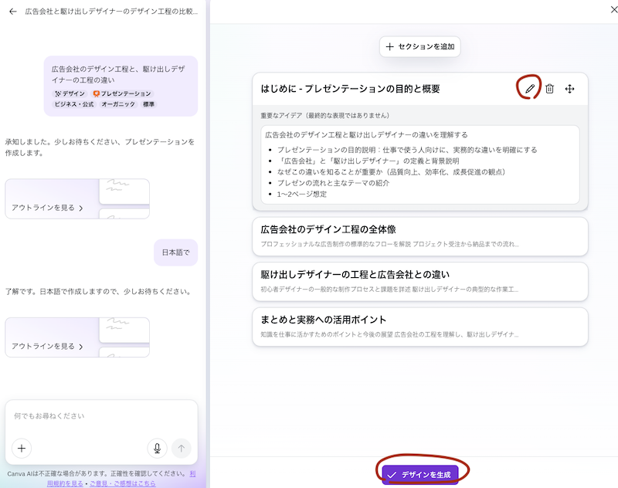618x488 pixels.
Task: Click the microphone voice input icon
Action: click(157, 448)
